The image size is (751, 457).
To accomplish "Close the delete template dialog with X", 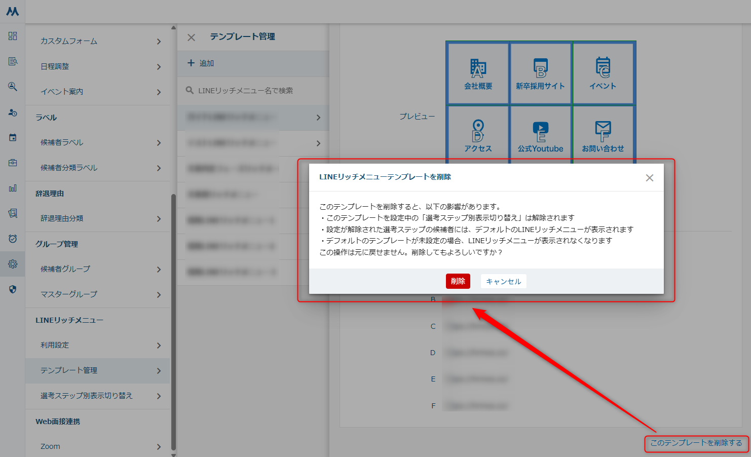I will point(649,178).
